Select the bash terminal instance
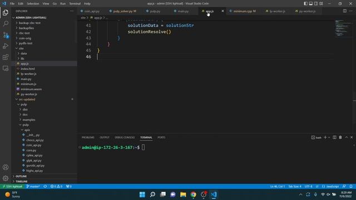This screenshot has height=200, width=356. tap(317, 137)
